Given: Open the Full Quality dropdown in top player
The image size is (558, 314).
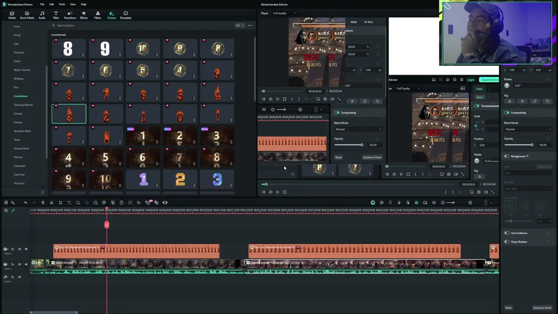Looking at the screenshot, I should [284, 13].
